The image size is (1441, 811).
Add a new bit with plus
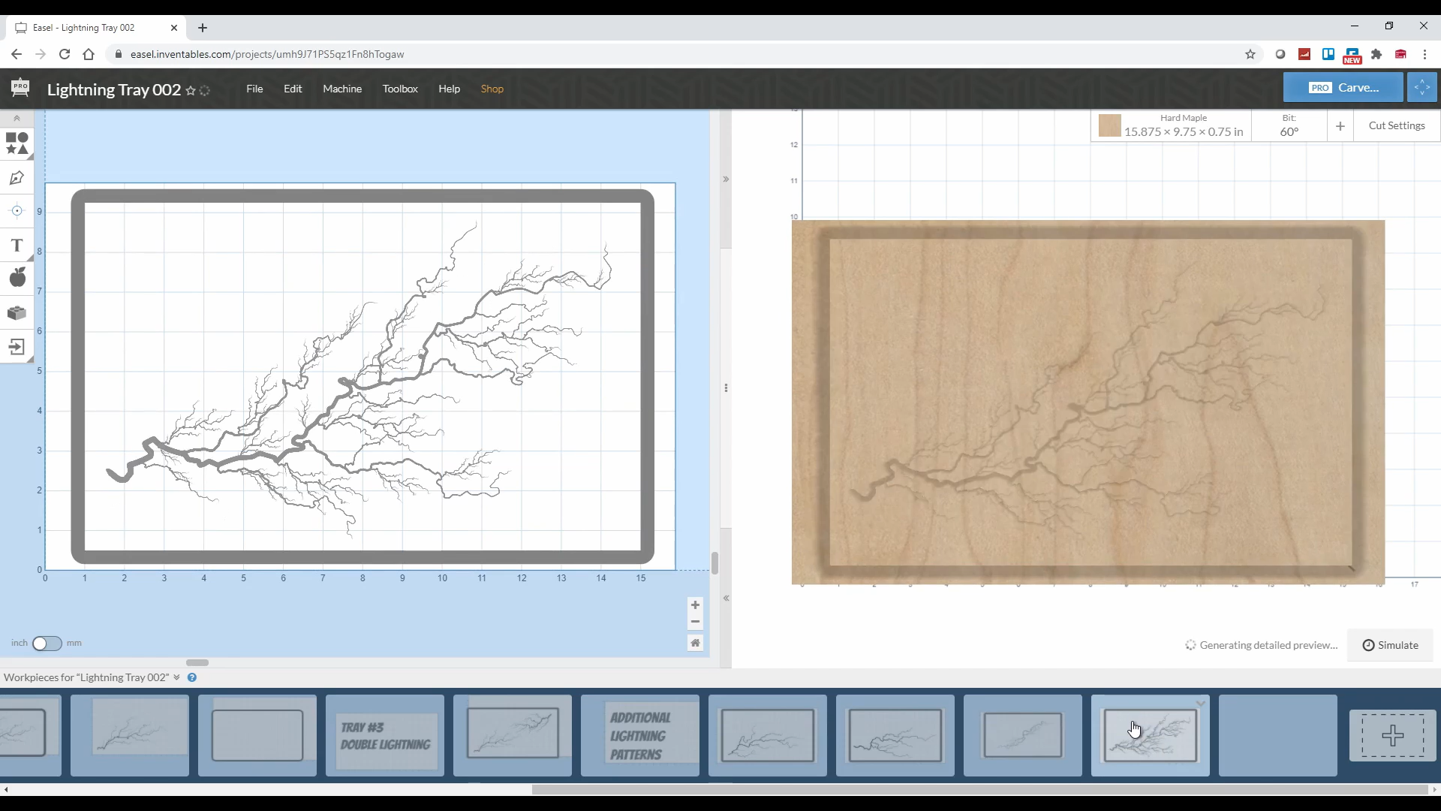pos(1340,126)
